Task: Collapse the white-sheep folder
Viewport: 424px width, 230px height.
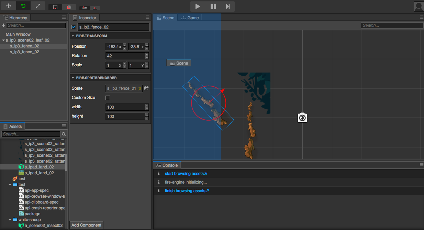Action: point(10,220)
